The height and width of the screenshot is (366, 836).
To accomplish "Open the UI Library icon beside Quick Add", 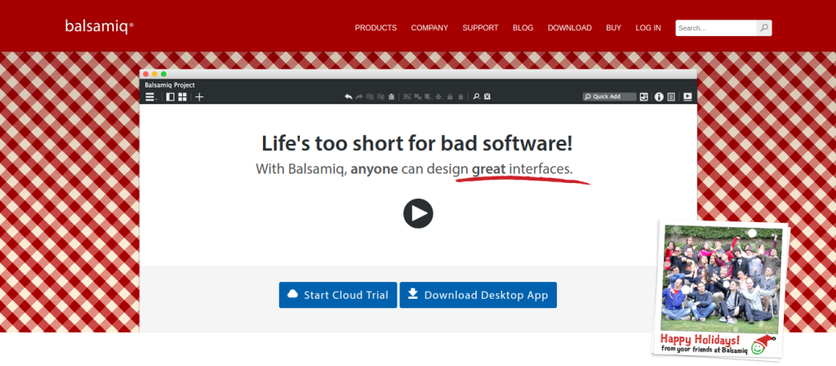I will click(x=644, y=96).
